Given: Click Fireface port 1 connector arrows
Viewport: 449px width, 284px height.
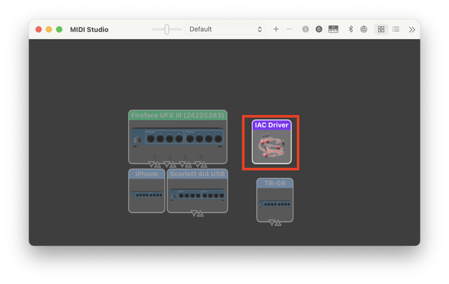Looking at the screenshot, I should tap(154, 165).
